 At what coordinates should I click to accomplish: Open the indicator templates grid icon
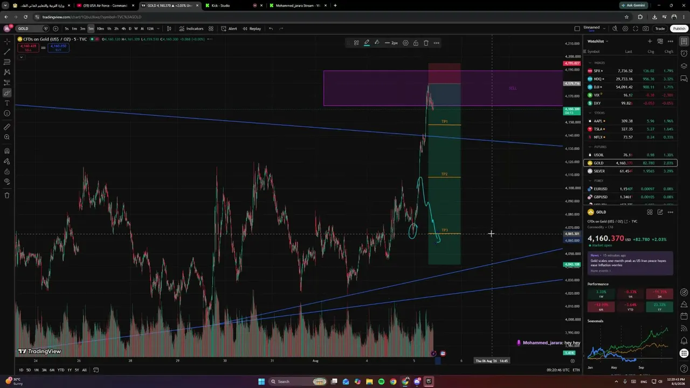click(x=211, y=29)
